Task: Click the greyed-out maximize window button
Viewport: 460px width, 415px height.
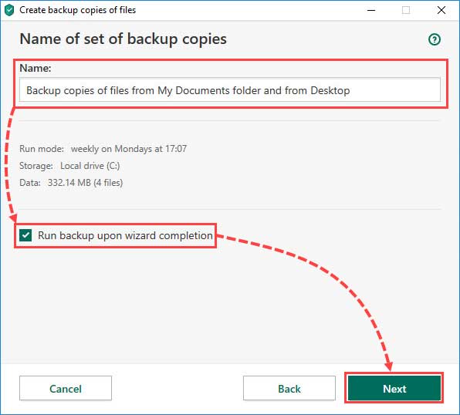Action: 406,10
